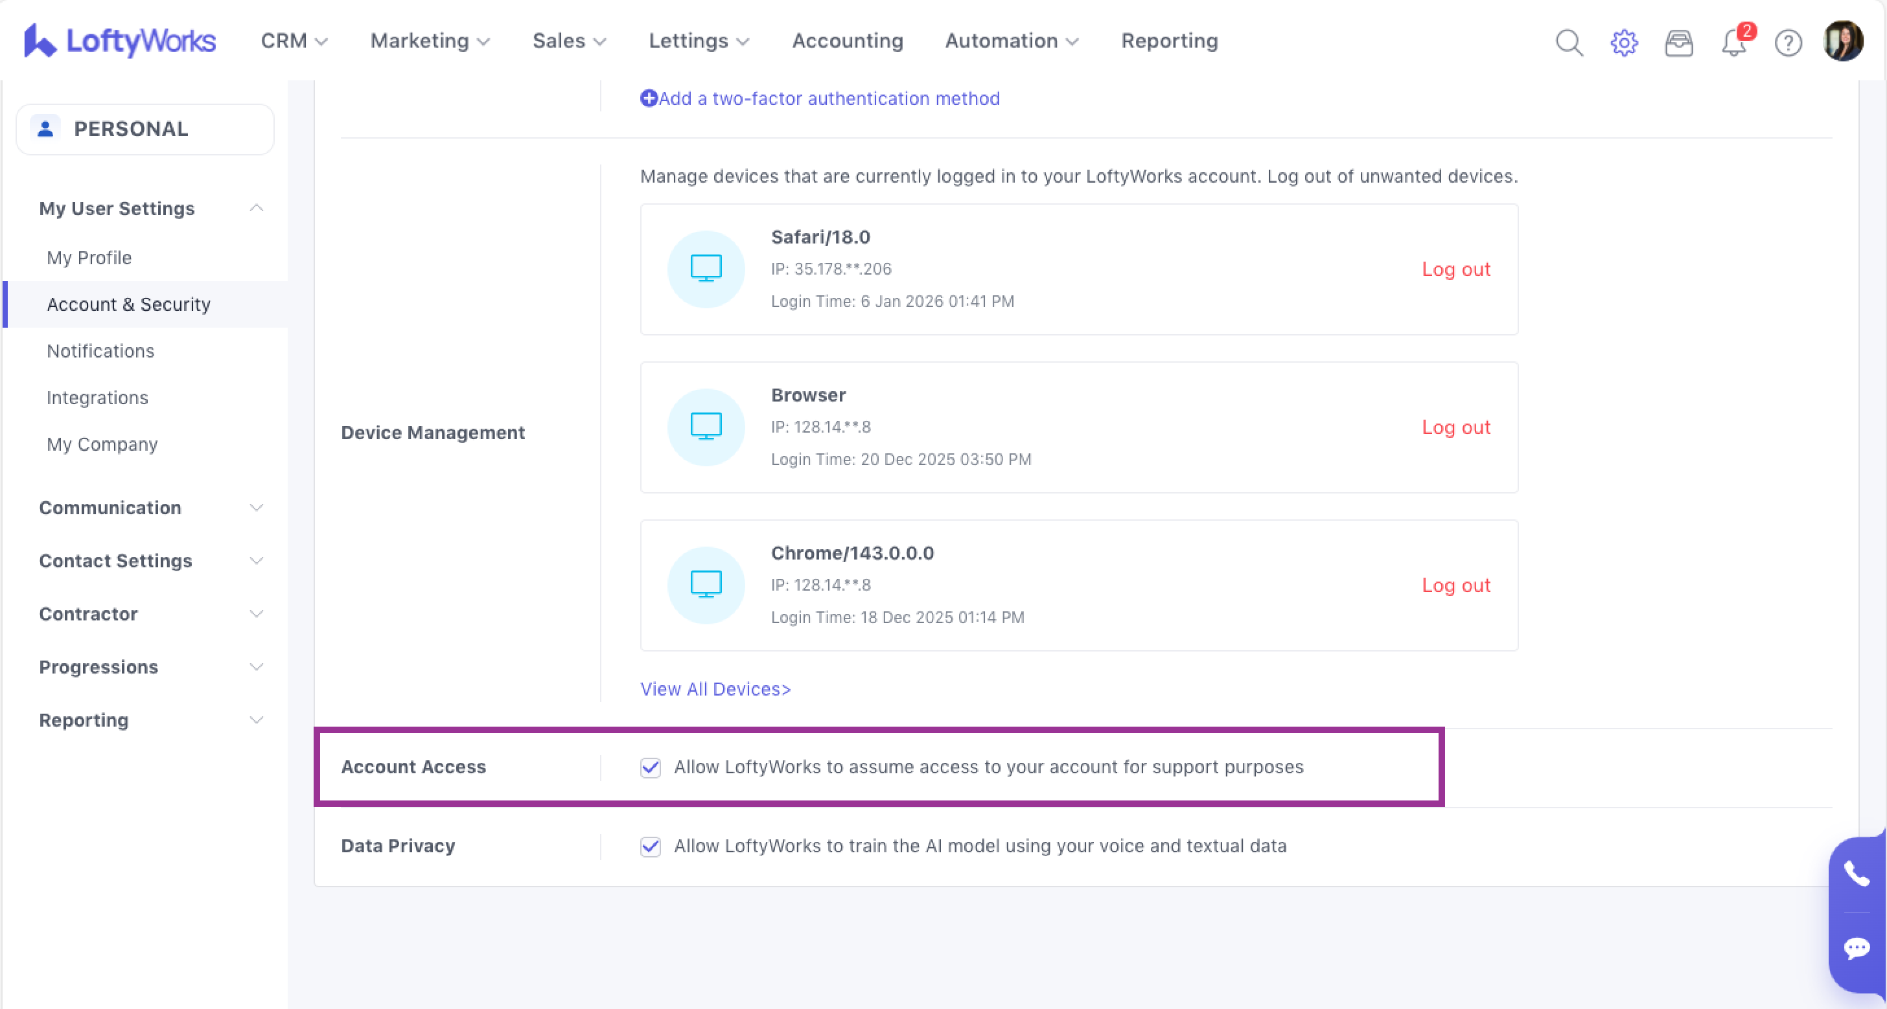The width and height of the screenshot is (1887, 1009).
Task: Open the notifications bell icon
Action: tap(1733, 43)
